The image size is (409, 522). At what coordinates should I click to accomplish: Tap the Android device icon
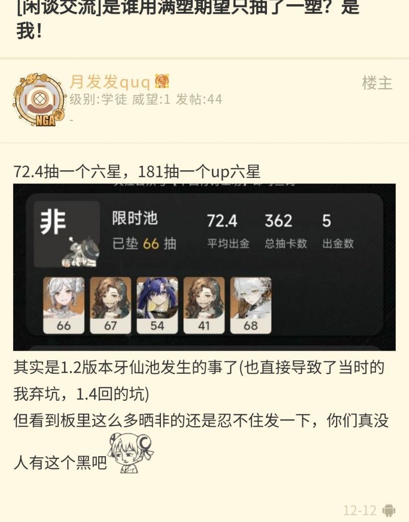[389, 510]
